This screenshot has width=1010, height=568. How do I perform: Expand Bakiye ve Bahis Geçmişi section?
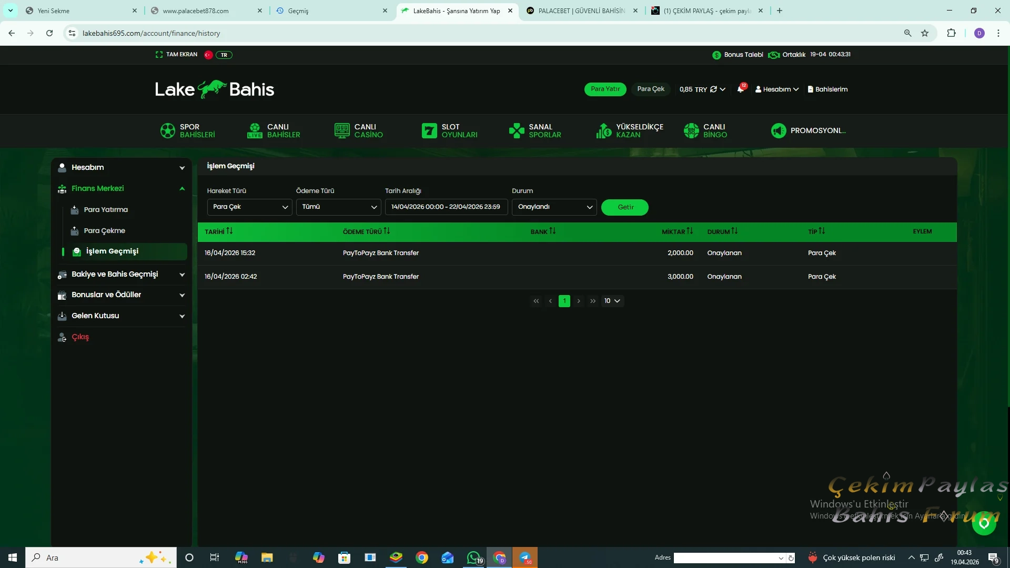point(121,274)
